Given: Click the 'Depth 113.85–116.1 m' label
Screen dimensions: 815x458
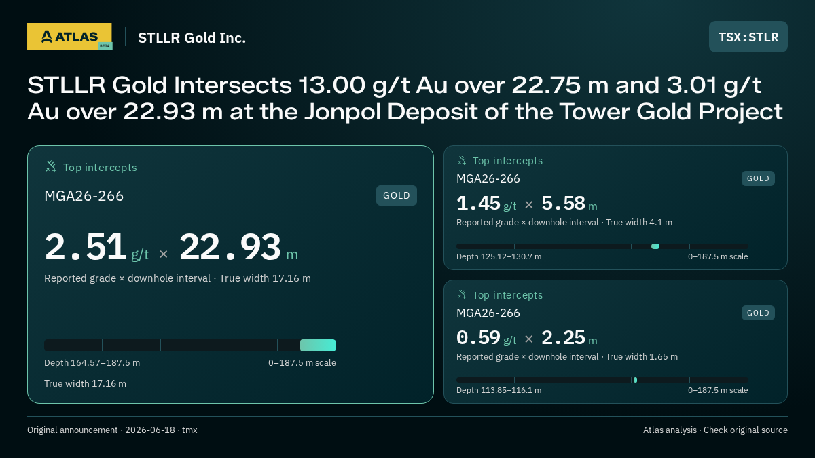Looking at the screenshot, I should click(499, 390).
